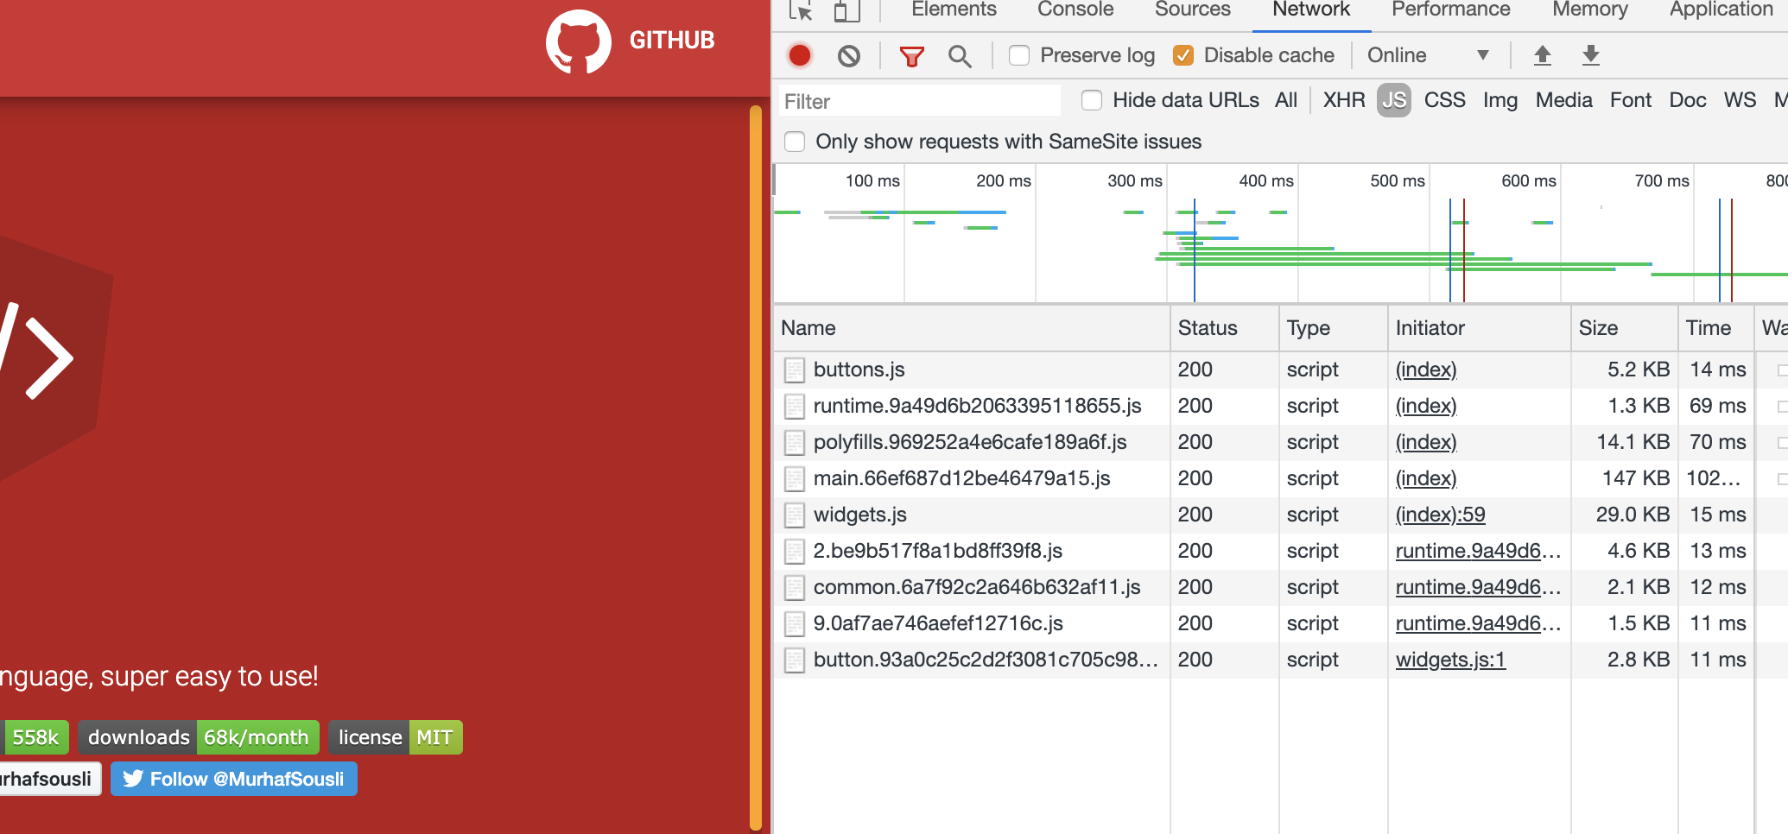This screenshot has width=1788, height=834.
Task: Import HAR file via upload arrow
Action: (1542, 54)
